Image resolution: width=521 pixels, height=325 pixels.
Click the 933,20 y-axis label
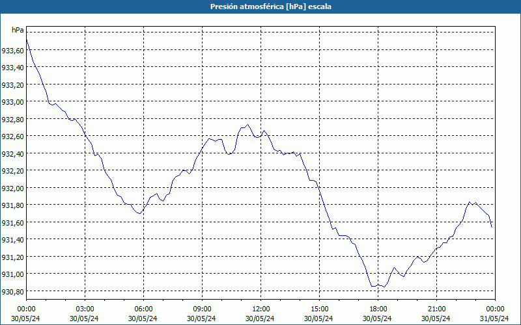pos(12,85)
